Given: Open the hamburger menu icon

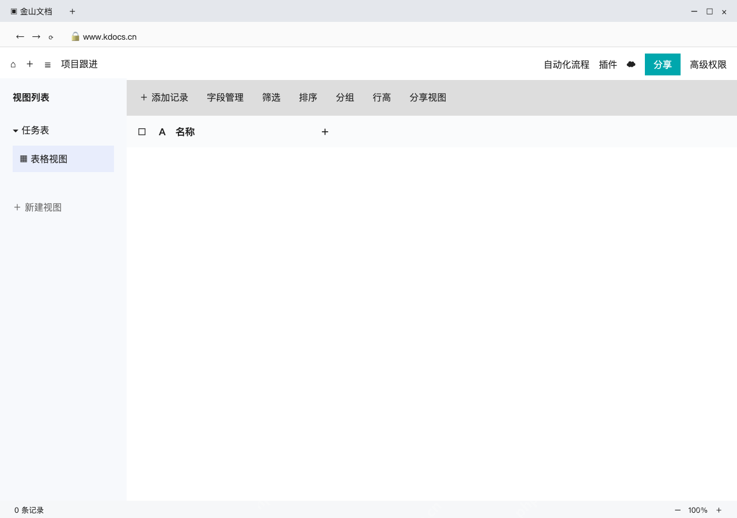Looking at the screenshot, I should [x=48, y=64].
